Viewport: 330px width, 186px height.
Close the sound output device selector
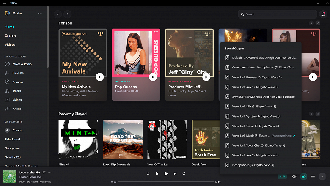click(303, 177)
